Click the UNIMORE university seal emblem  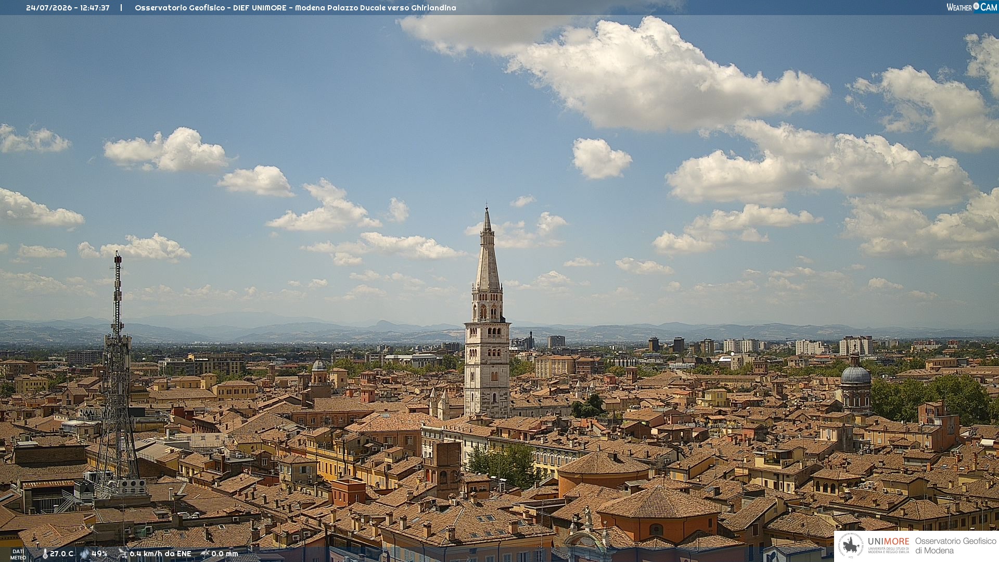coord(851,546)
